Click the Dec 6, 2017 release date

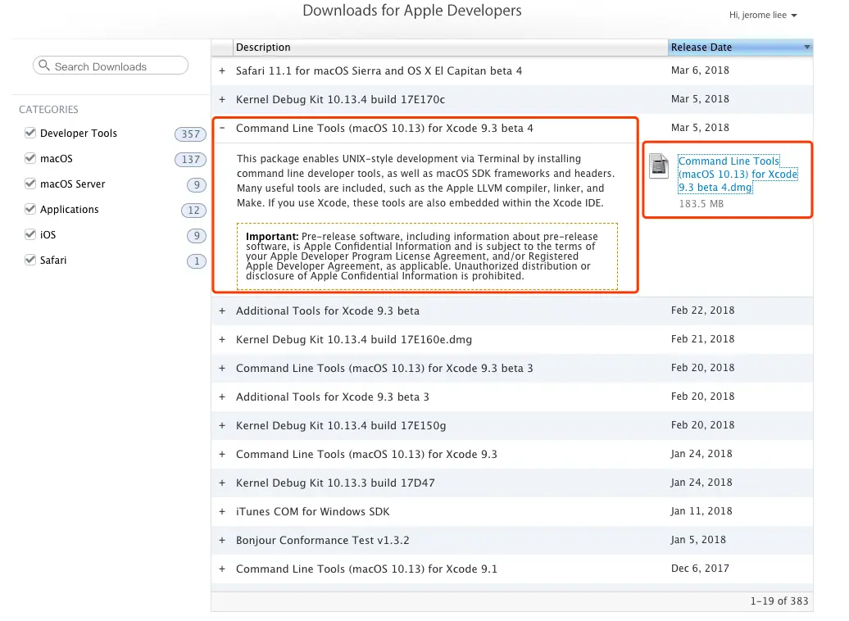coord(700,569)
